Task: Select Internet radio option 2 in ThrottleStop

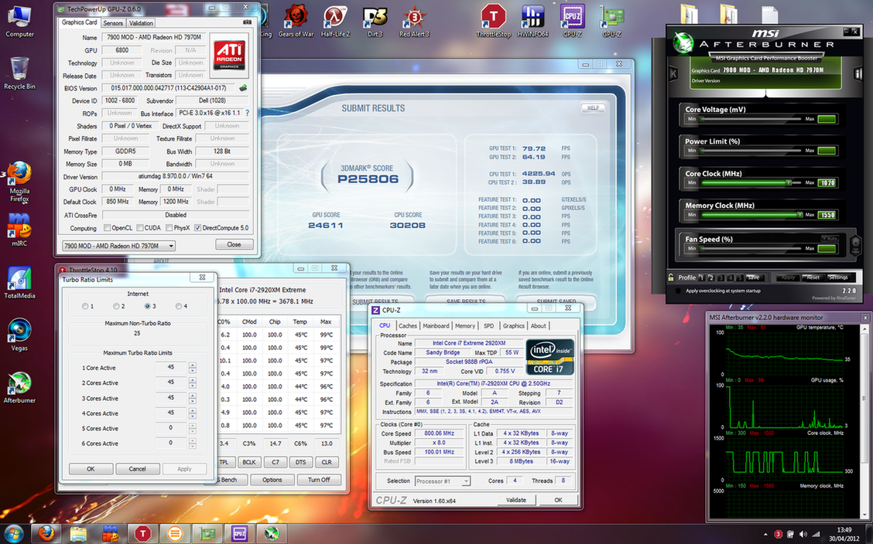Action: 116,306
